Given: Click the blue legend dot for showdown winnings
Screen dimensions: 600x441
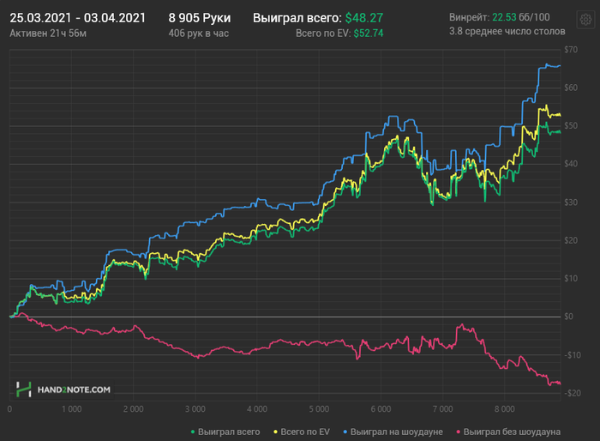Looking at the screenshot, I should pyautogui.click(x=345, y=432).
